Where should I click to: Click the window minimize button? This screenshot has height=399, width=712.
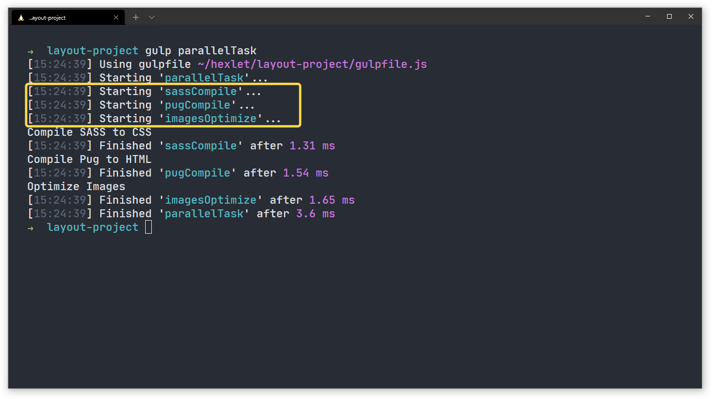pos(648,16)
